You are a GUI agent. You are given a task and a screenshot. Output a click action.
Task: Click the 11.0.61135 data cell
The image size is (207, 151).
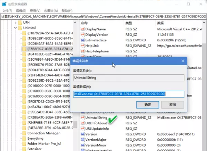pyautogui.click(x=165, y=34)
